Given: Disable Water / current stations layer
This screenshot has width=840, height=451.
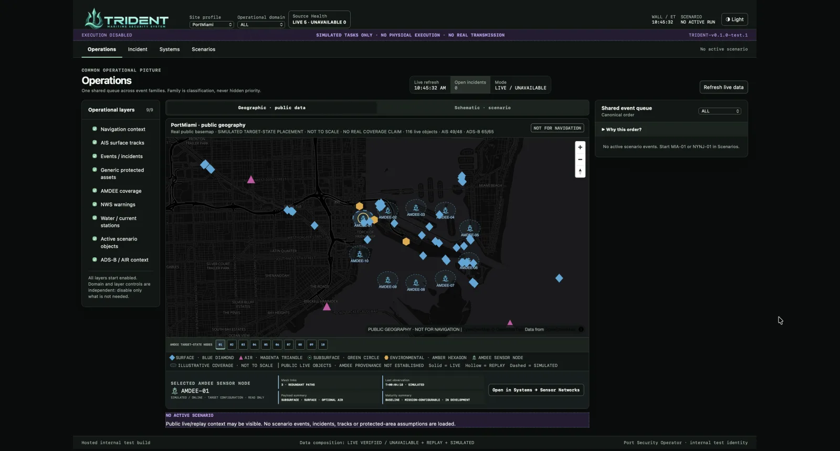Looking at the screenshot, I should pyautogui.click(x=94, y=218).
